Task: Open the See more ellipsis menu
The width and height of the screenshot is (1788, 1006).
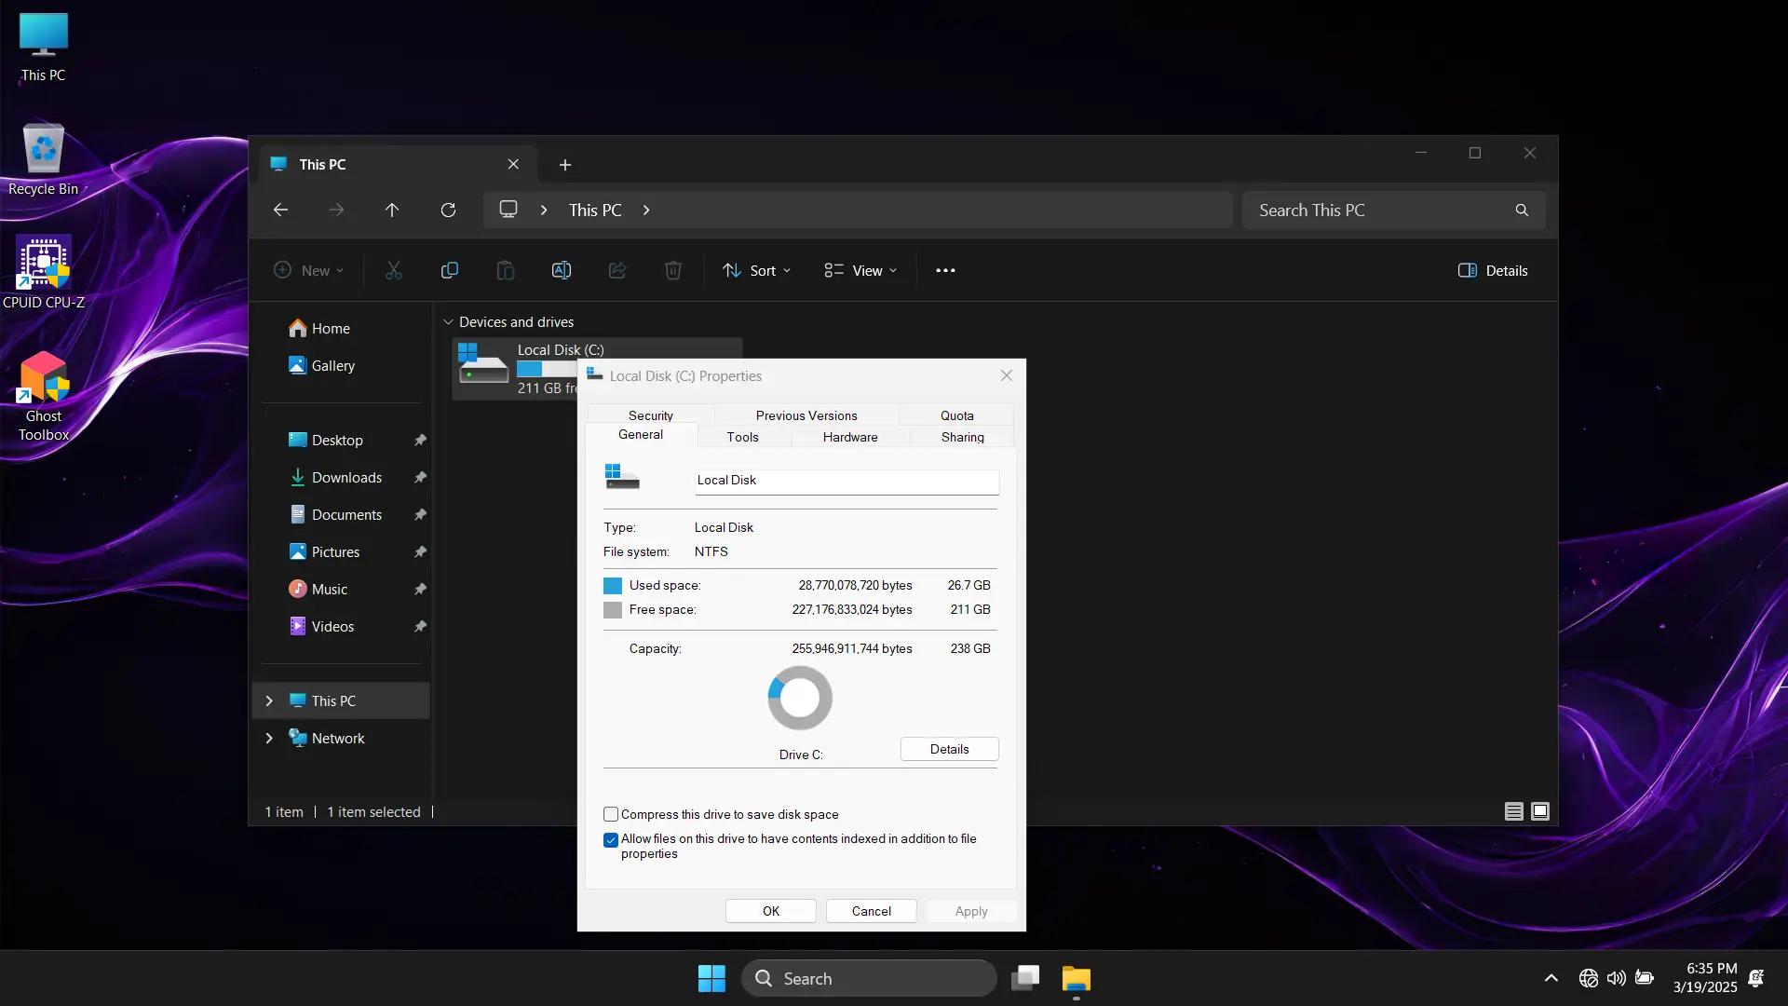Action: pyautogui.click(x=945, y=270)
